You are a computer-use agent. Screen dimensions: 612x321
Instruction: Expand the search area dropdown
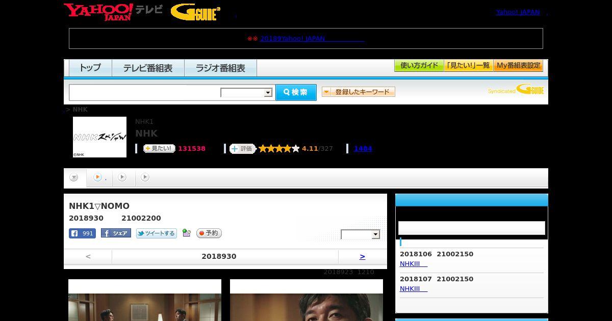click(x=246, y=92)
